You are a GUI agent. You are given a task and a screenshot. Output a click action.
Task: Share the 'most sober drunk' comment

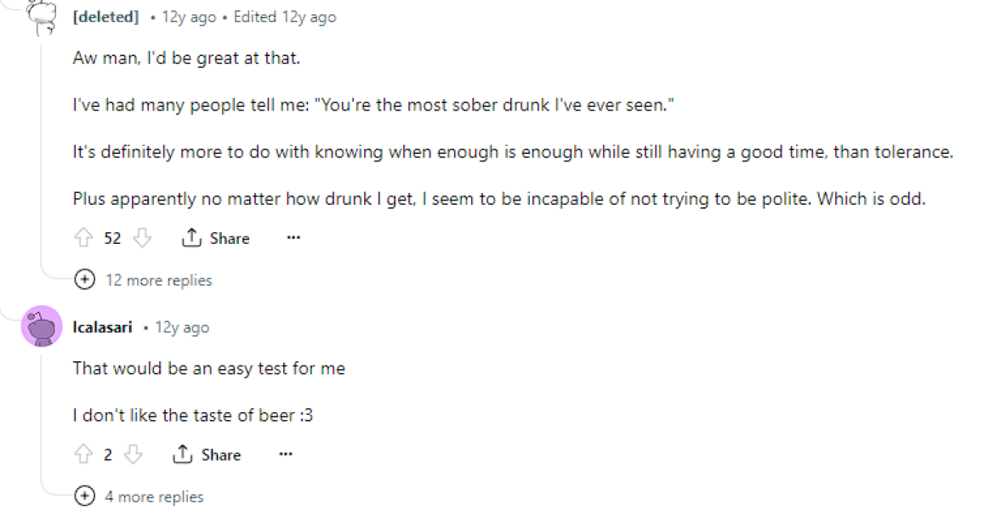coord(216,239)
